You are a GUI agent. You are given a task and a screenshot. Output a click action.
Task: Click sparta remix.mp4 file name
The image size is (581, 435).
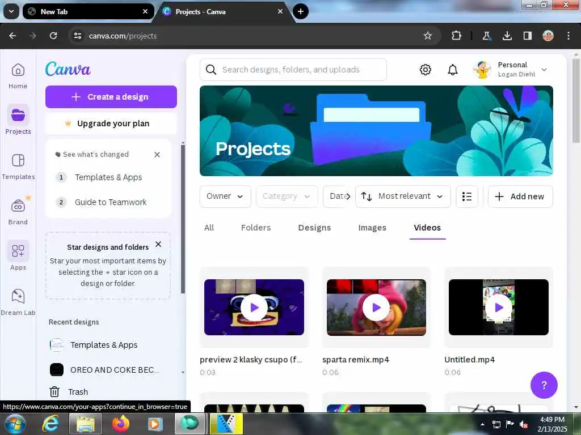coord(355,360)
